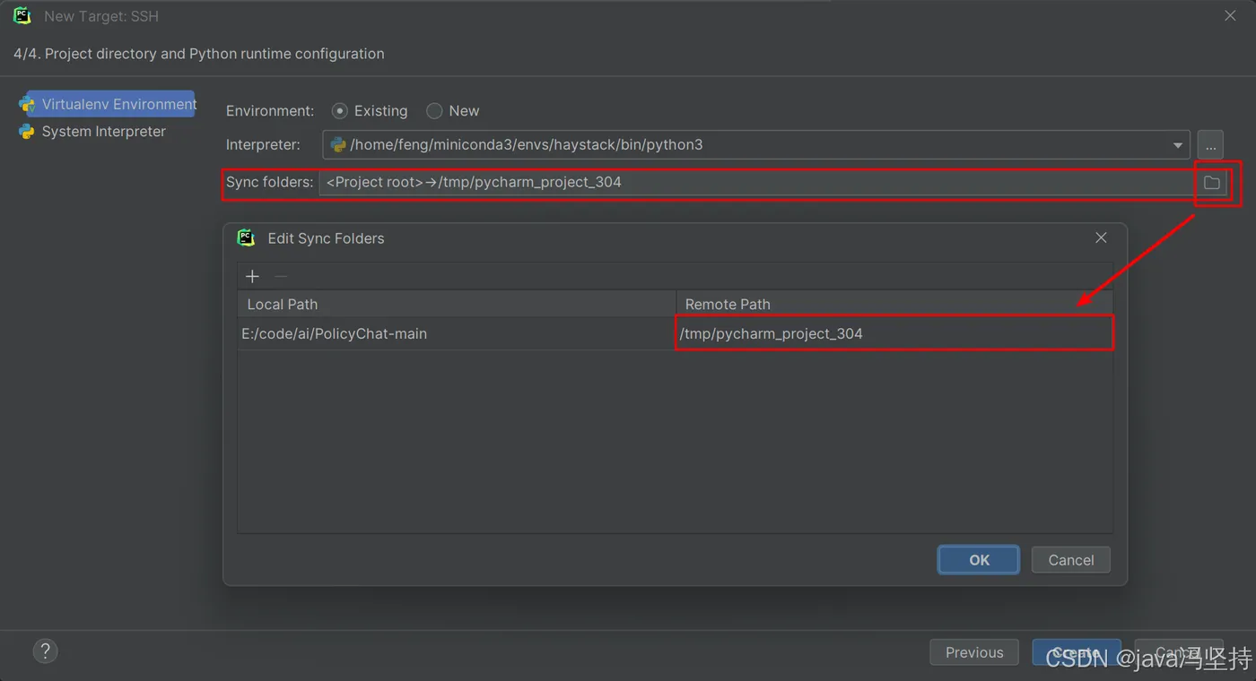The image size is (1256, 681).
Task: Select the E:/code/ai/PolicyChat-main local path cell
Action: [457, 333]
